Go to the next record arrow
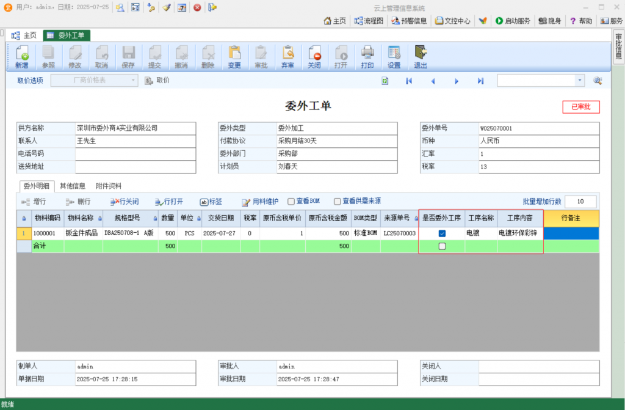 pos(457,81)
